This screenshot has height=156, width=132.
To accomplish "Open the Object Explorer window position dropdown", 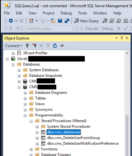I will click(116, 38).
